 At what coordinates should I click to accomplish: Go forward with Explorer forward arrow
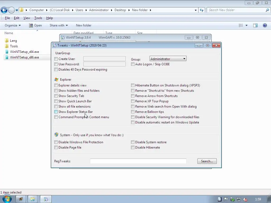(11, 10)
